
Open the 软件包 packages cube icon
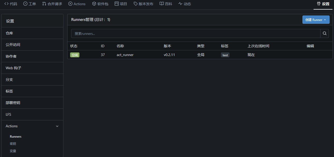point(94,4)
